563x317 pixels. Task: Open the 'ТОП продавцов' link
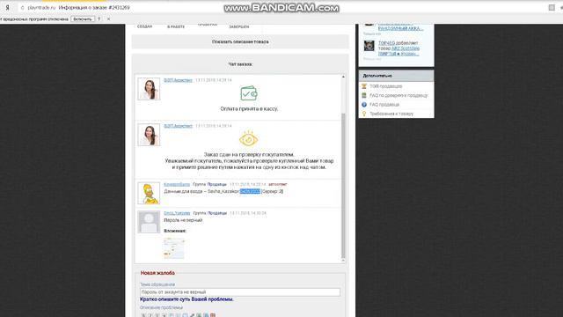coord(386,86)
